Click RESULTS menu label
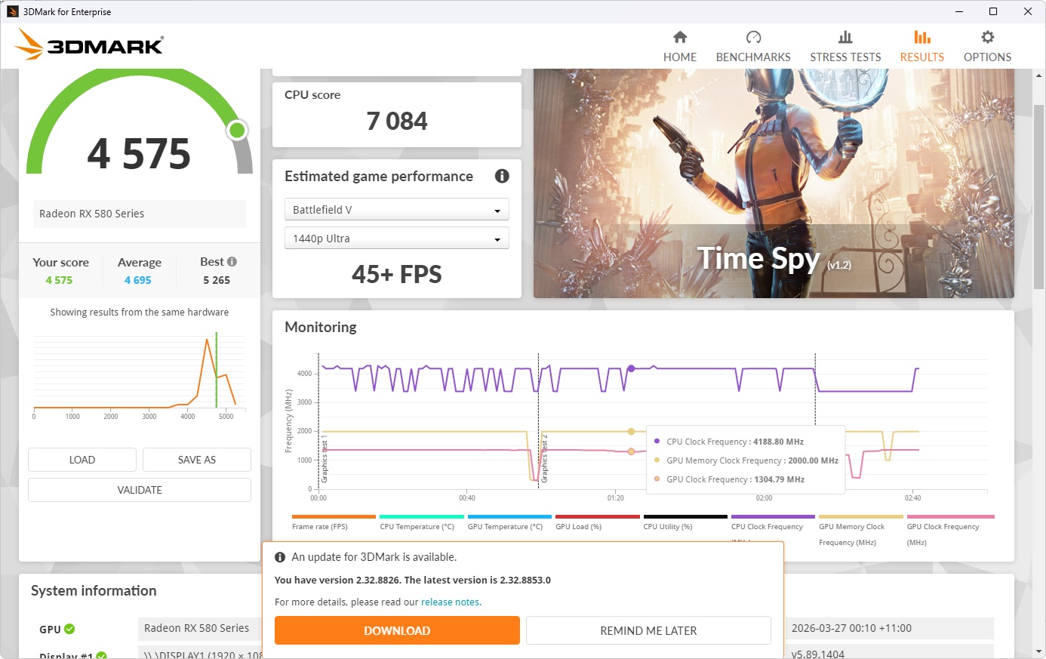The image size is (1046, 659). click(x=922, y=57)
